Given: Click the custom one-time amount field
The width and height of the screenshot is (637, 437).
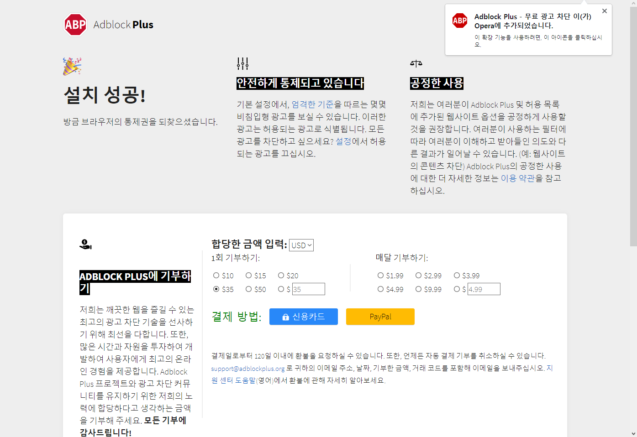Looking at the screenshot, I should [x=308, y=289].
